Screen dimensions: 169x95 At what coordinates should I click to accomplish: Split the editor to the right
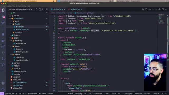[x=163, y=9]
